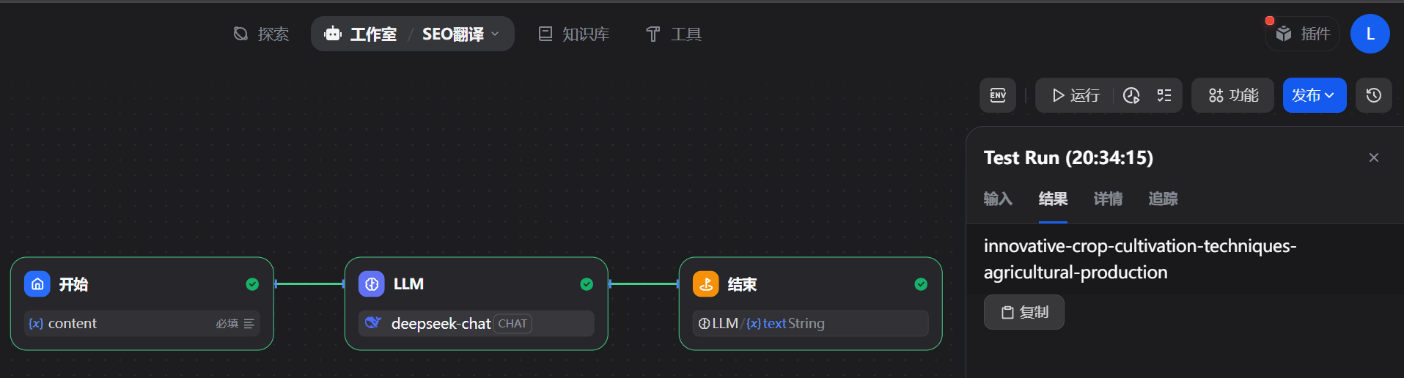
Task: Switch to the 详情 tab
Action: coord(1108,199)
